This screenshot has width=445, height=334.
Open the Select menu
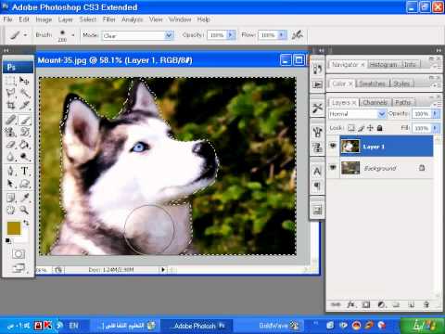[88, 19]
